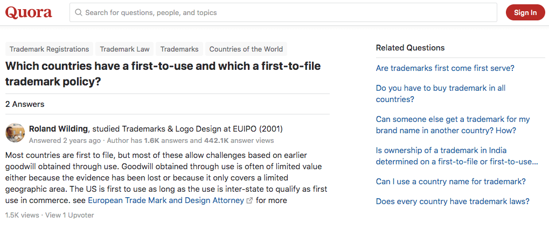Open the Countries of the World tag
The image size is (549, 231).
click(246, 49)
